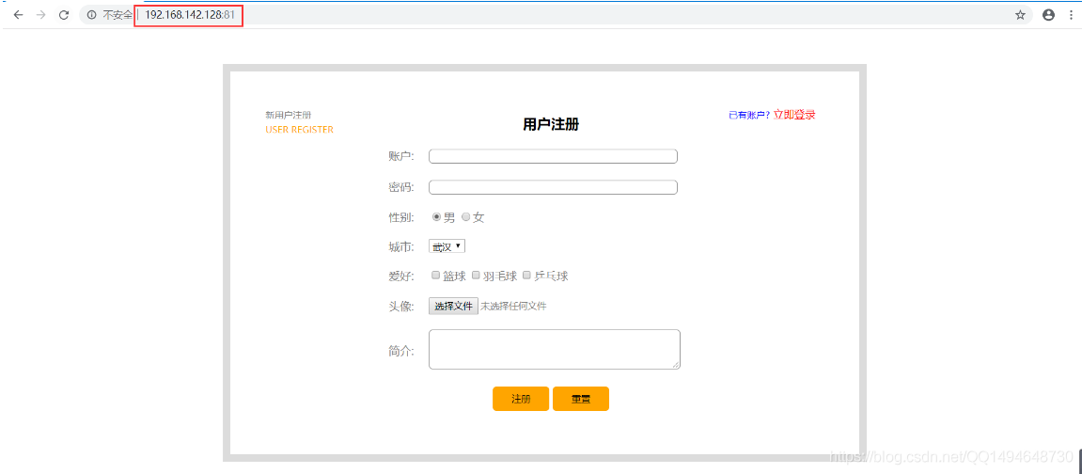Open the 立即登录 login link

click(794, 116)
